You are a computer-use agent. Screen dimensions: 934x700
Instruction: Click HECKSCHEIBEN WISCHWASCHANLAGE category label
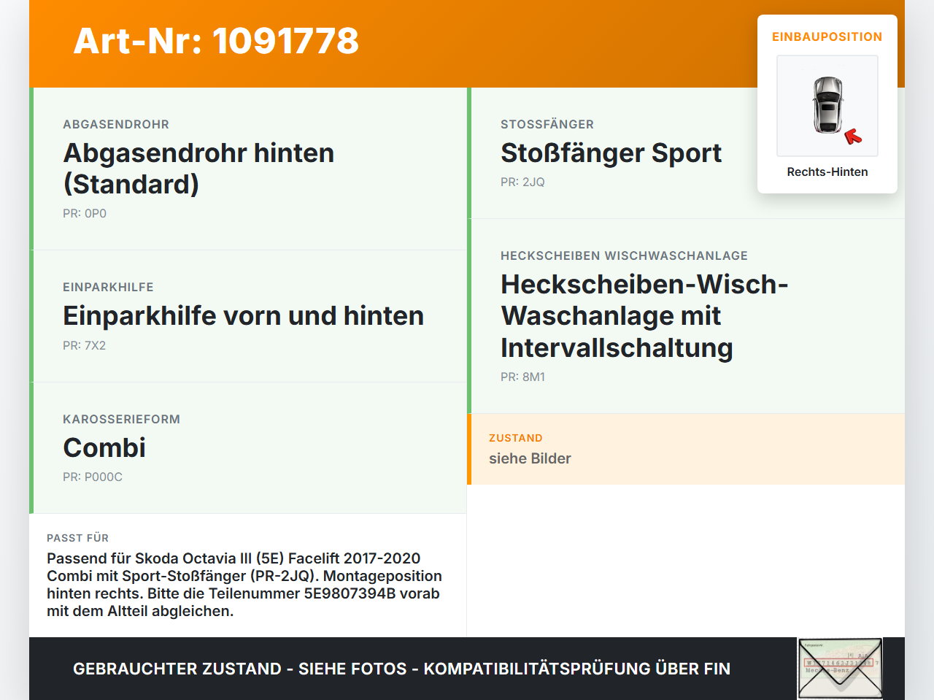pos(624,255)
